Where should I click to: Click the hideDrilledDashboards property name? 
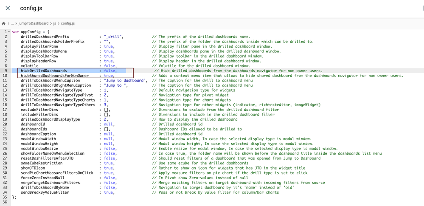[x=44, y=71]
